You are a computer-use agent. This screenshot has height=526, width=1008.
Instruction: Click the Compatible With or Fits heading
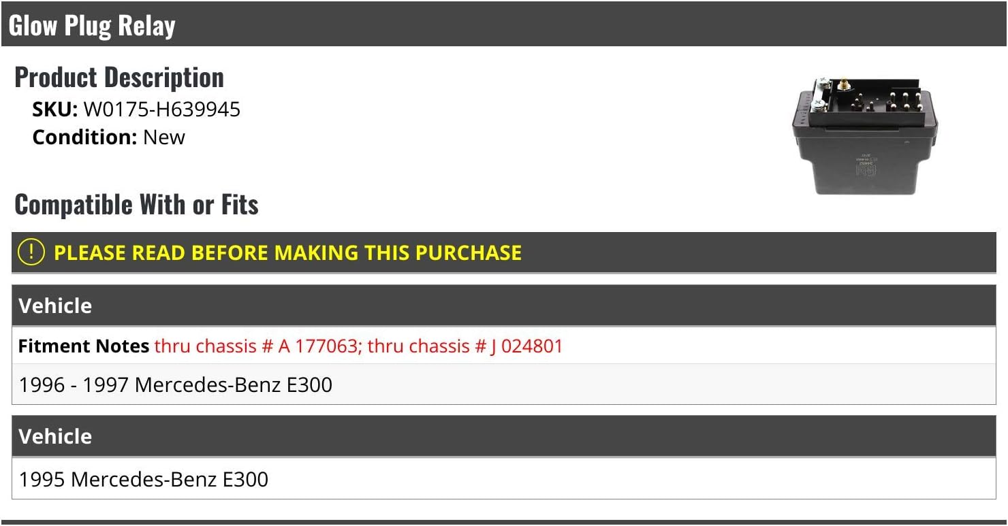click(136, 205)
